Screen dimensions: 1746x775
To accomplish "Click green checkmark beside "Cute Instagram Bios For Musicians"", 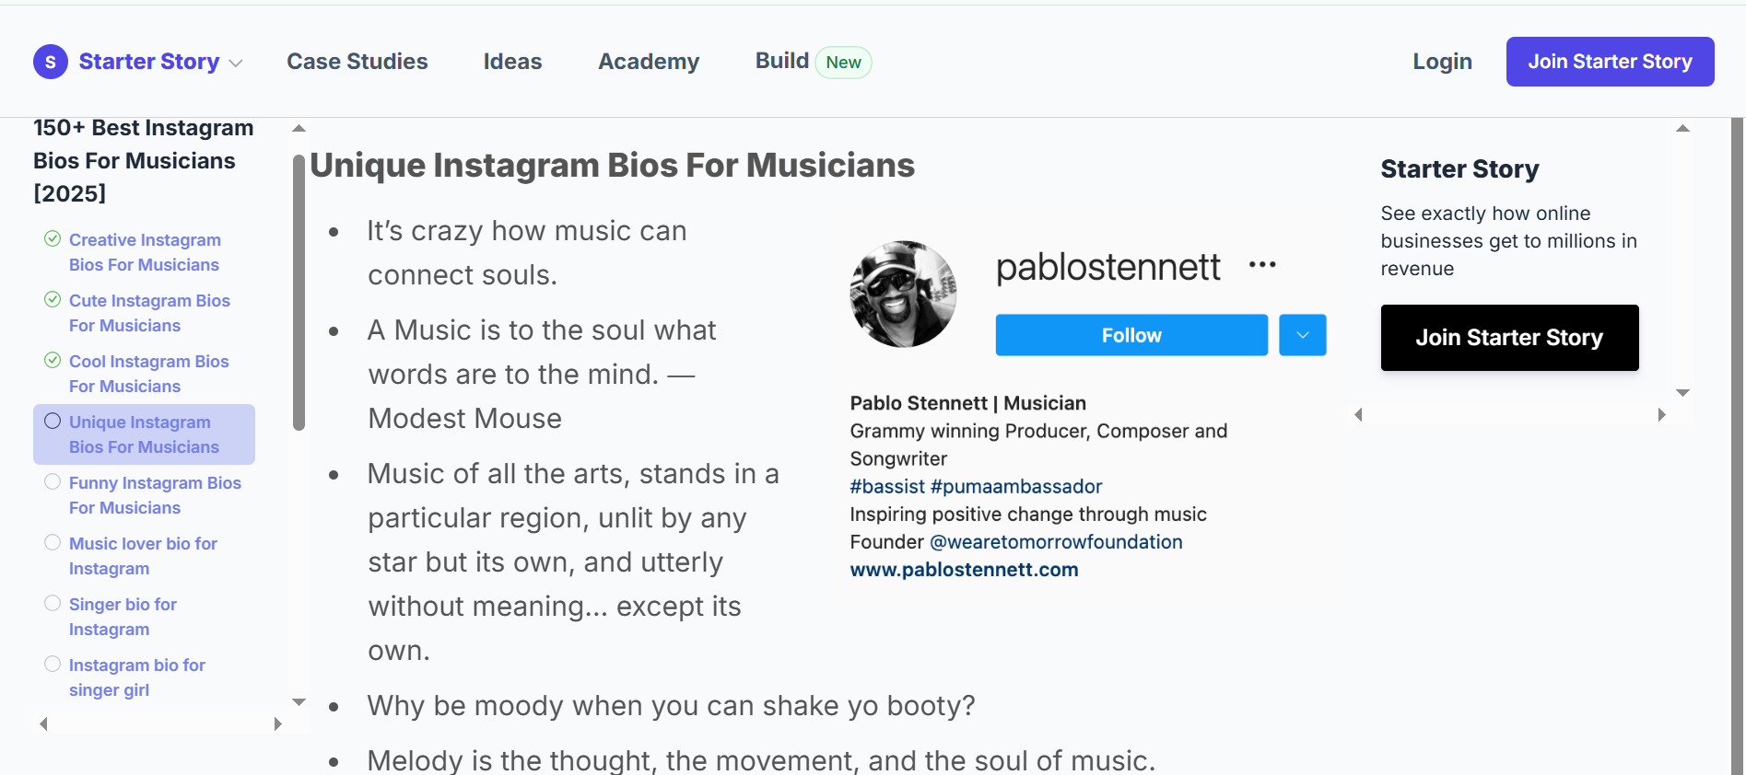I will click(x=53, y=298).
